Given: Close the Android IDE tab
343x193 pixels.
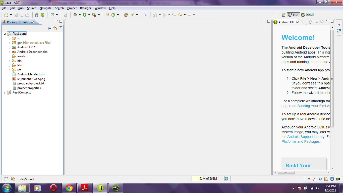Looking at the screenshot, I should pyautogui.click(x=297, y=22).
